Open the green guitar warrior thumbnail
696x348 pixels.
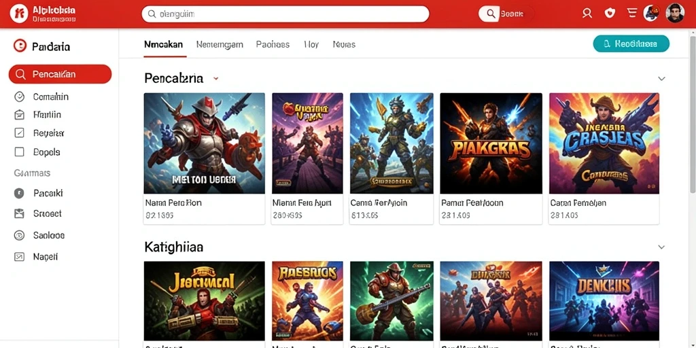tap(391, 300)
